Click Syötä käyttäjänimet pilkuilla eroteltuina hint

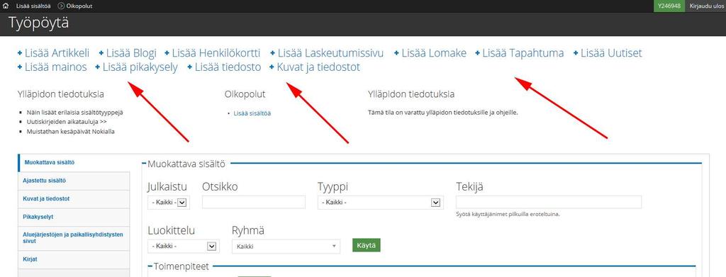pyautogui.click(x=508, y=214)
